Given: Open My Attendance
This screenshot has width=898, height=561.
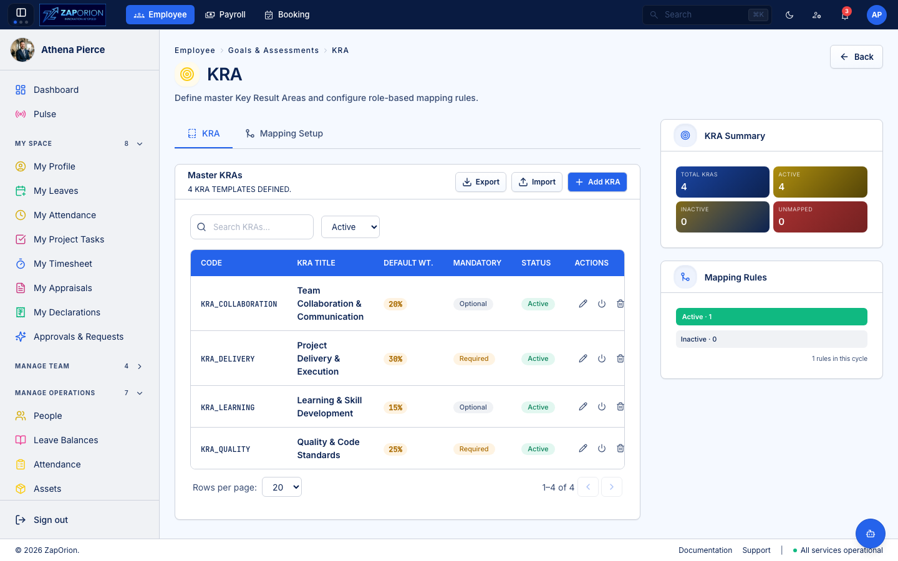Looking at the screenshot, I should [80, 215].
